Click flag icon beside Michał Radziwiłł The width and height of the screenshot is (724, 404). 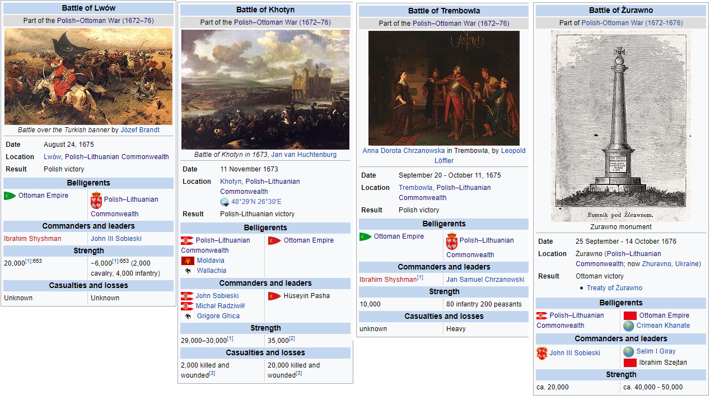[x=187, y=306]
